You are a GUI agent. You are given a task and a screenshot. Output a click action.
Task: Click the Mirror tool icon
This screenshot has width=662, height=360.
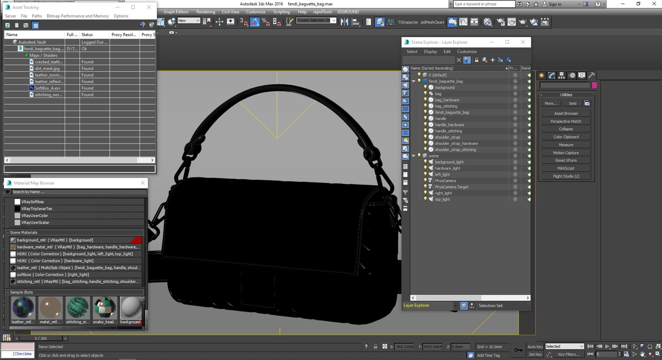(x=344, y=22)
